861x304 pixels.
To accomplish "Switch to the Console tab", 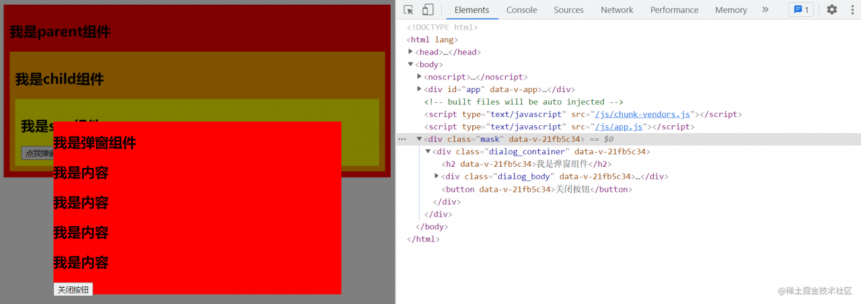I will pos(522,9).
